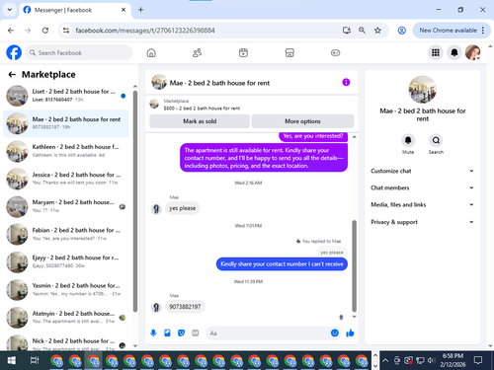The image size is (494, 370).
Task: Show hidden system tray icons
Action: (385, 360)
